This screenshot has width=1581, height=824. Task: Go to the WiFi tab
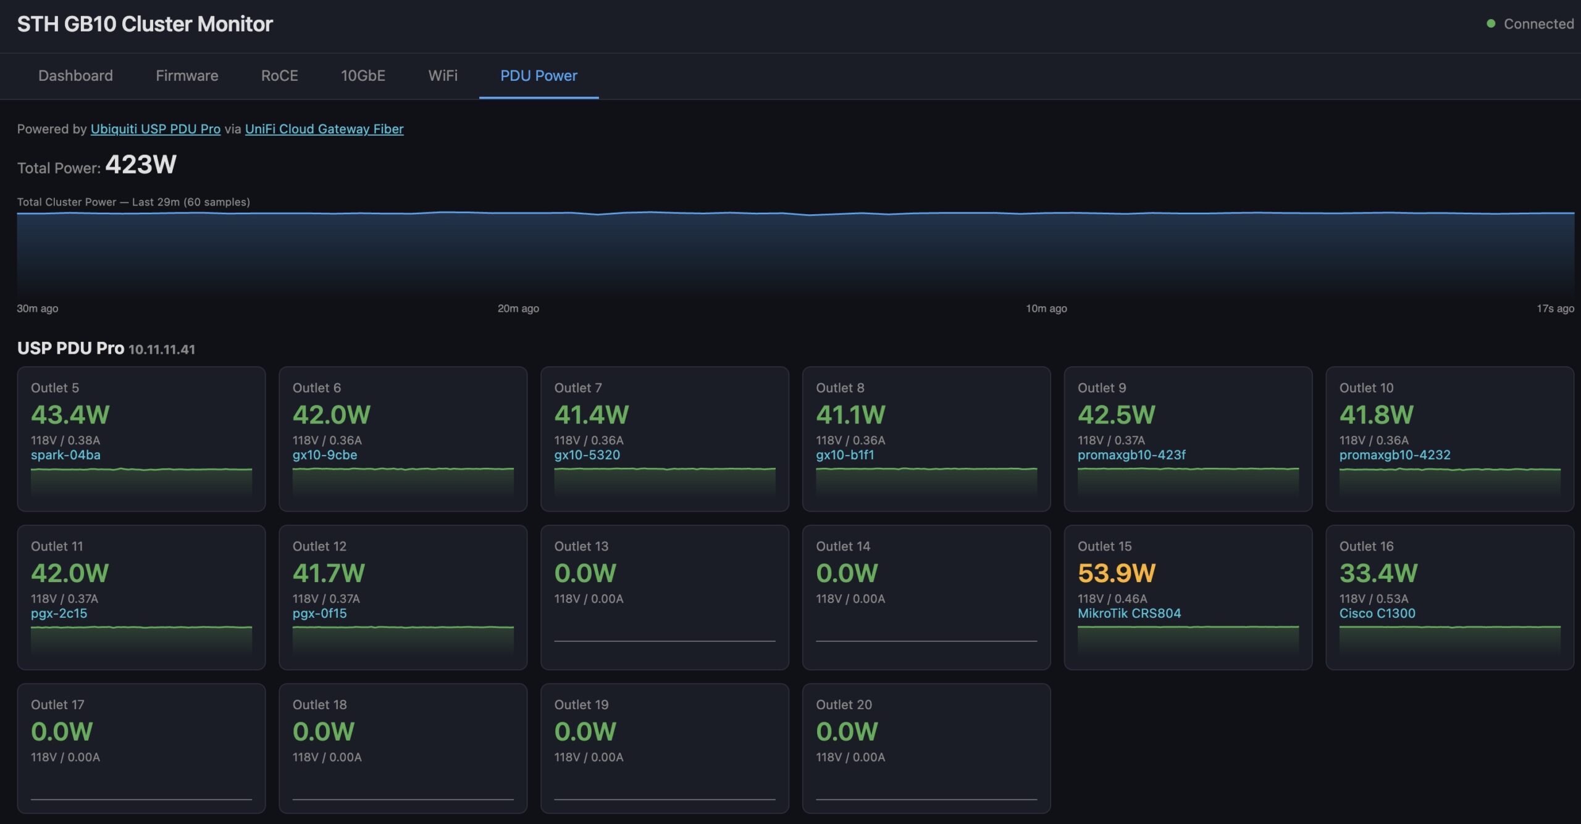tap(443, 76)
